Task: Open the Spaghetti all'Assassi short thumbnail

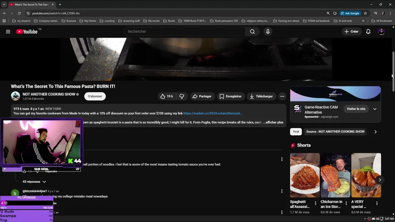Action: coord(305,175)
